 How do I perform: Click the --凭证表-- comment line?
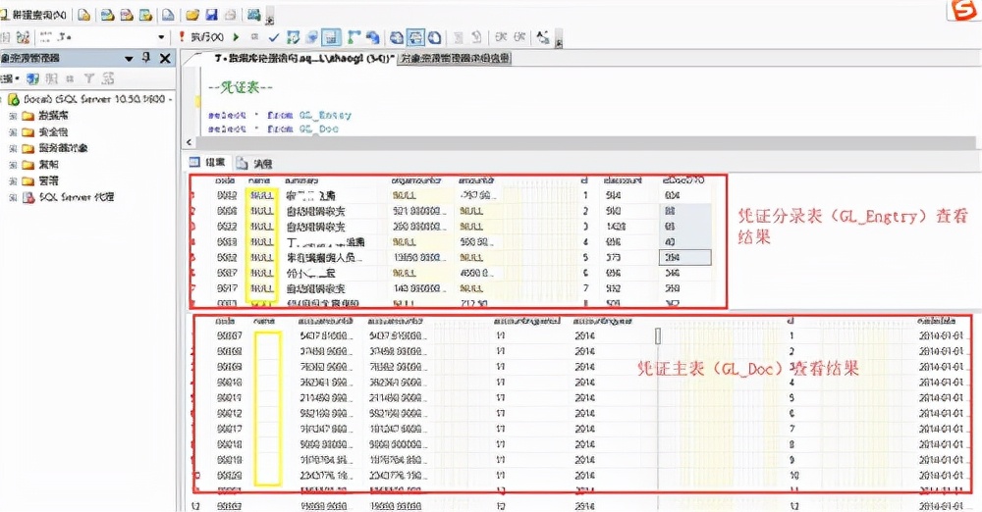click(x=241, y=87)
